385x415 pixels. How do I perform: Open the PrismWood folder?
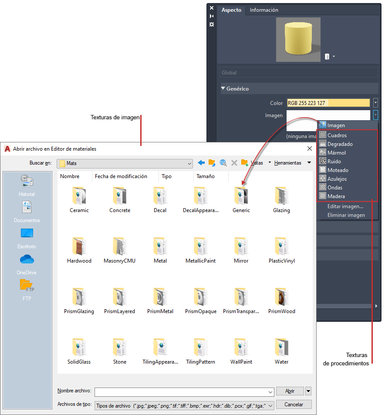(281, 301)
